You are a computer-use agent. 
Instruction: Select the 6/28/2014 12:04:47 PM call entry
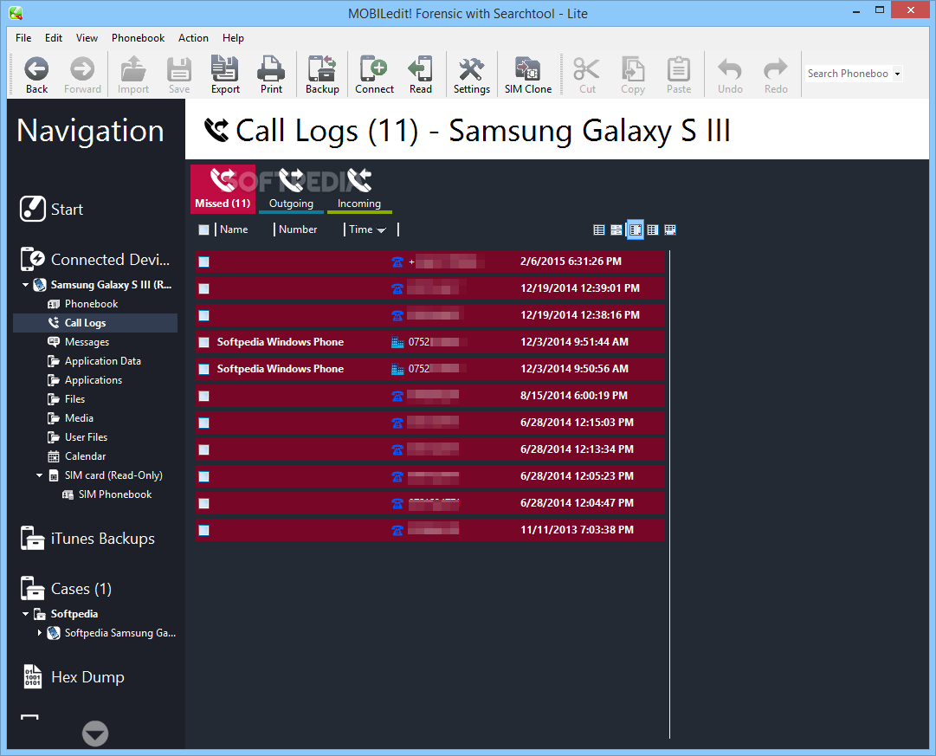click(429, 503)
